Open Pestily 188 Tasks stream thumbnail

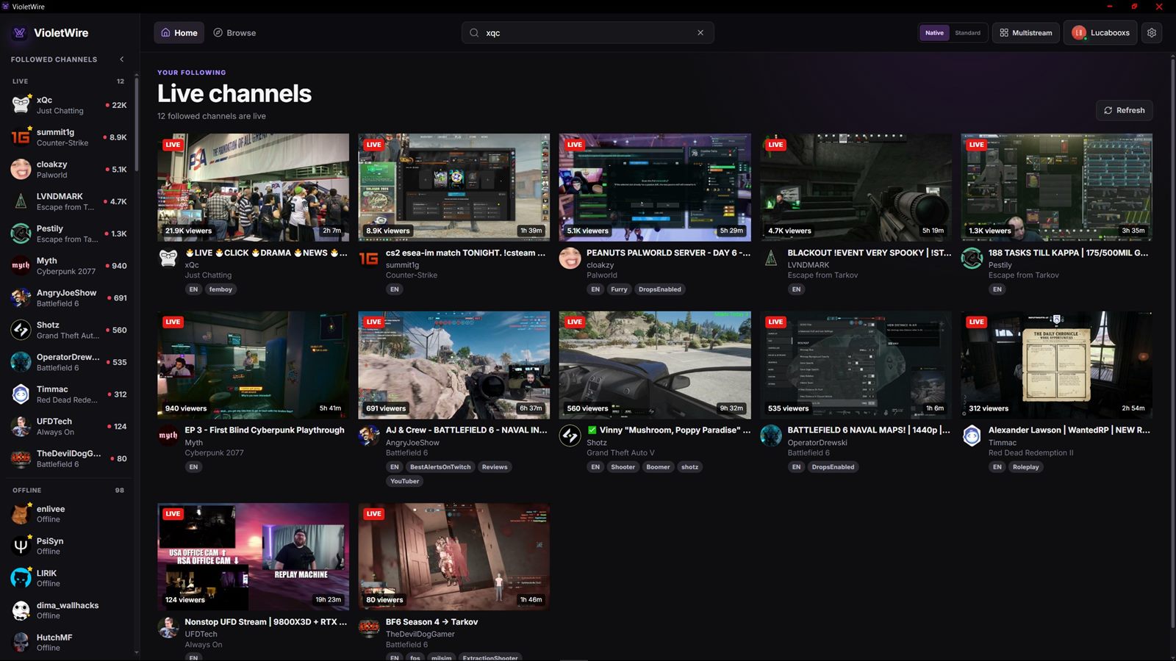pyautogui.click(x=1056, y=187)
